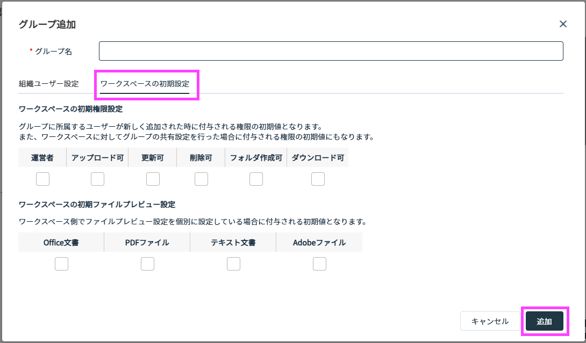
Task: Toggle the Adobeファイル preview checkbox
Action: 319,264
